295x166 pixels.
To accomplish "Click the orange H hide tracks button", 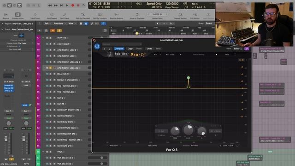I will click(x=53, y=30).
